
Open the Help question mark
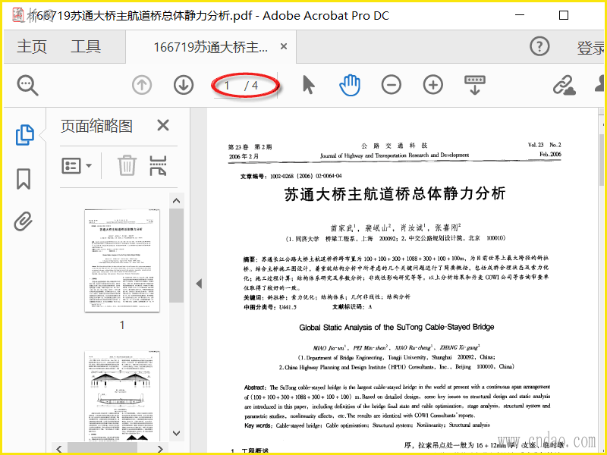[x=539, y=46]
